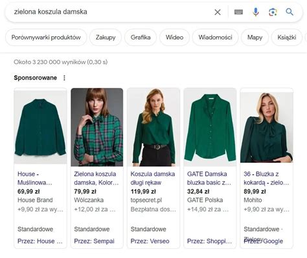Open the Sponsorowane three-dot options menu

point(64,78)
